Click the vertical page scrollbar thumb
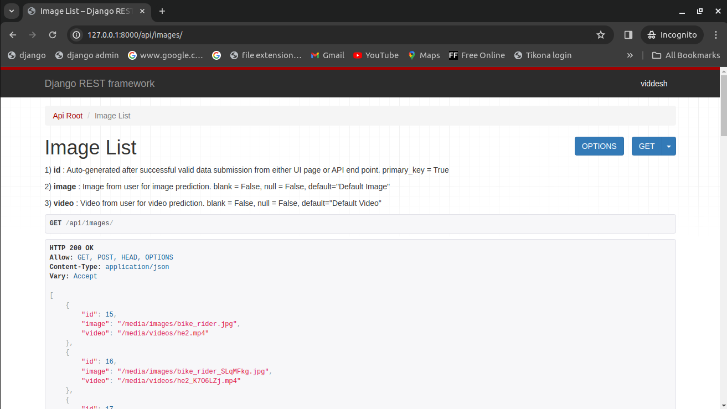This screenshot has height=409, width=727. click(723, 105)
